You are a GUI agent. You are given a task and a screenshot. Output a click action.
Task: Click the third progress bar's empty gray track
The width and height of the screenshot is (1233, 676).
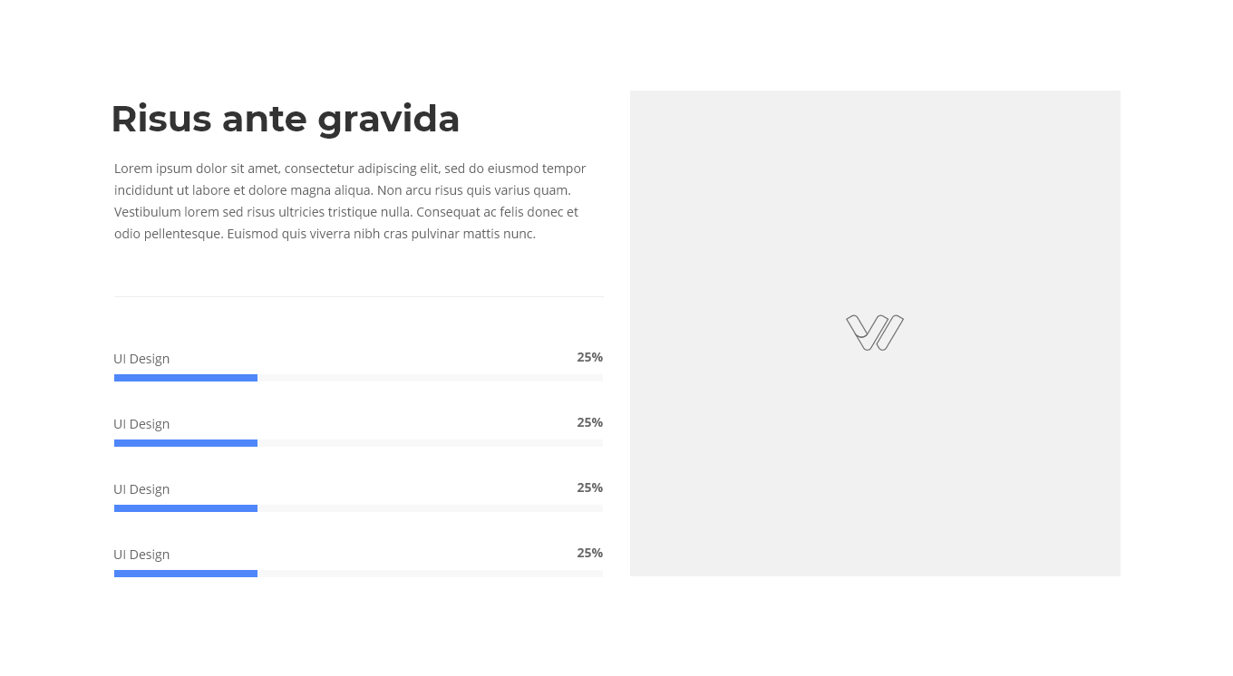(431, 508)
